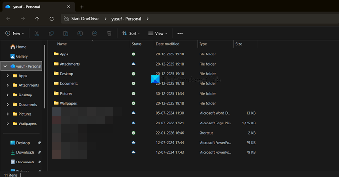Expand the Desktop folder in sidebar tree
The image size is (339, 177).
pos(8,95)
